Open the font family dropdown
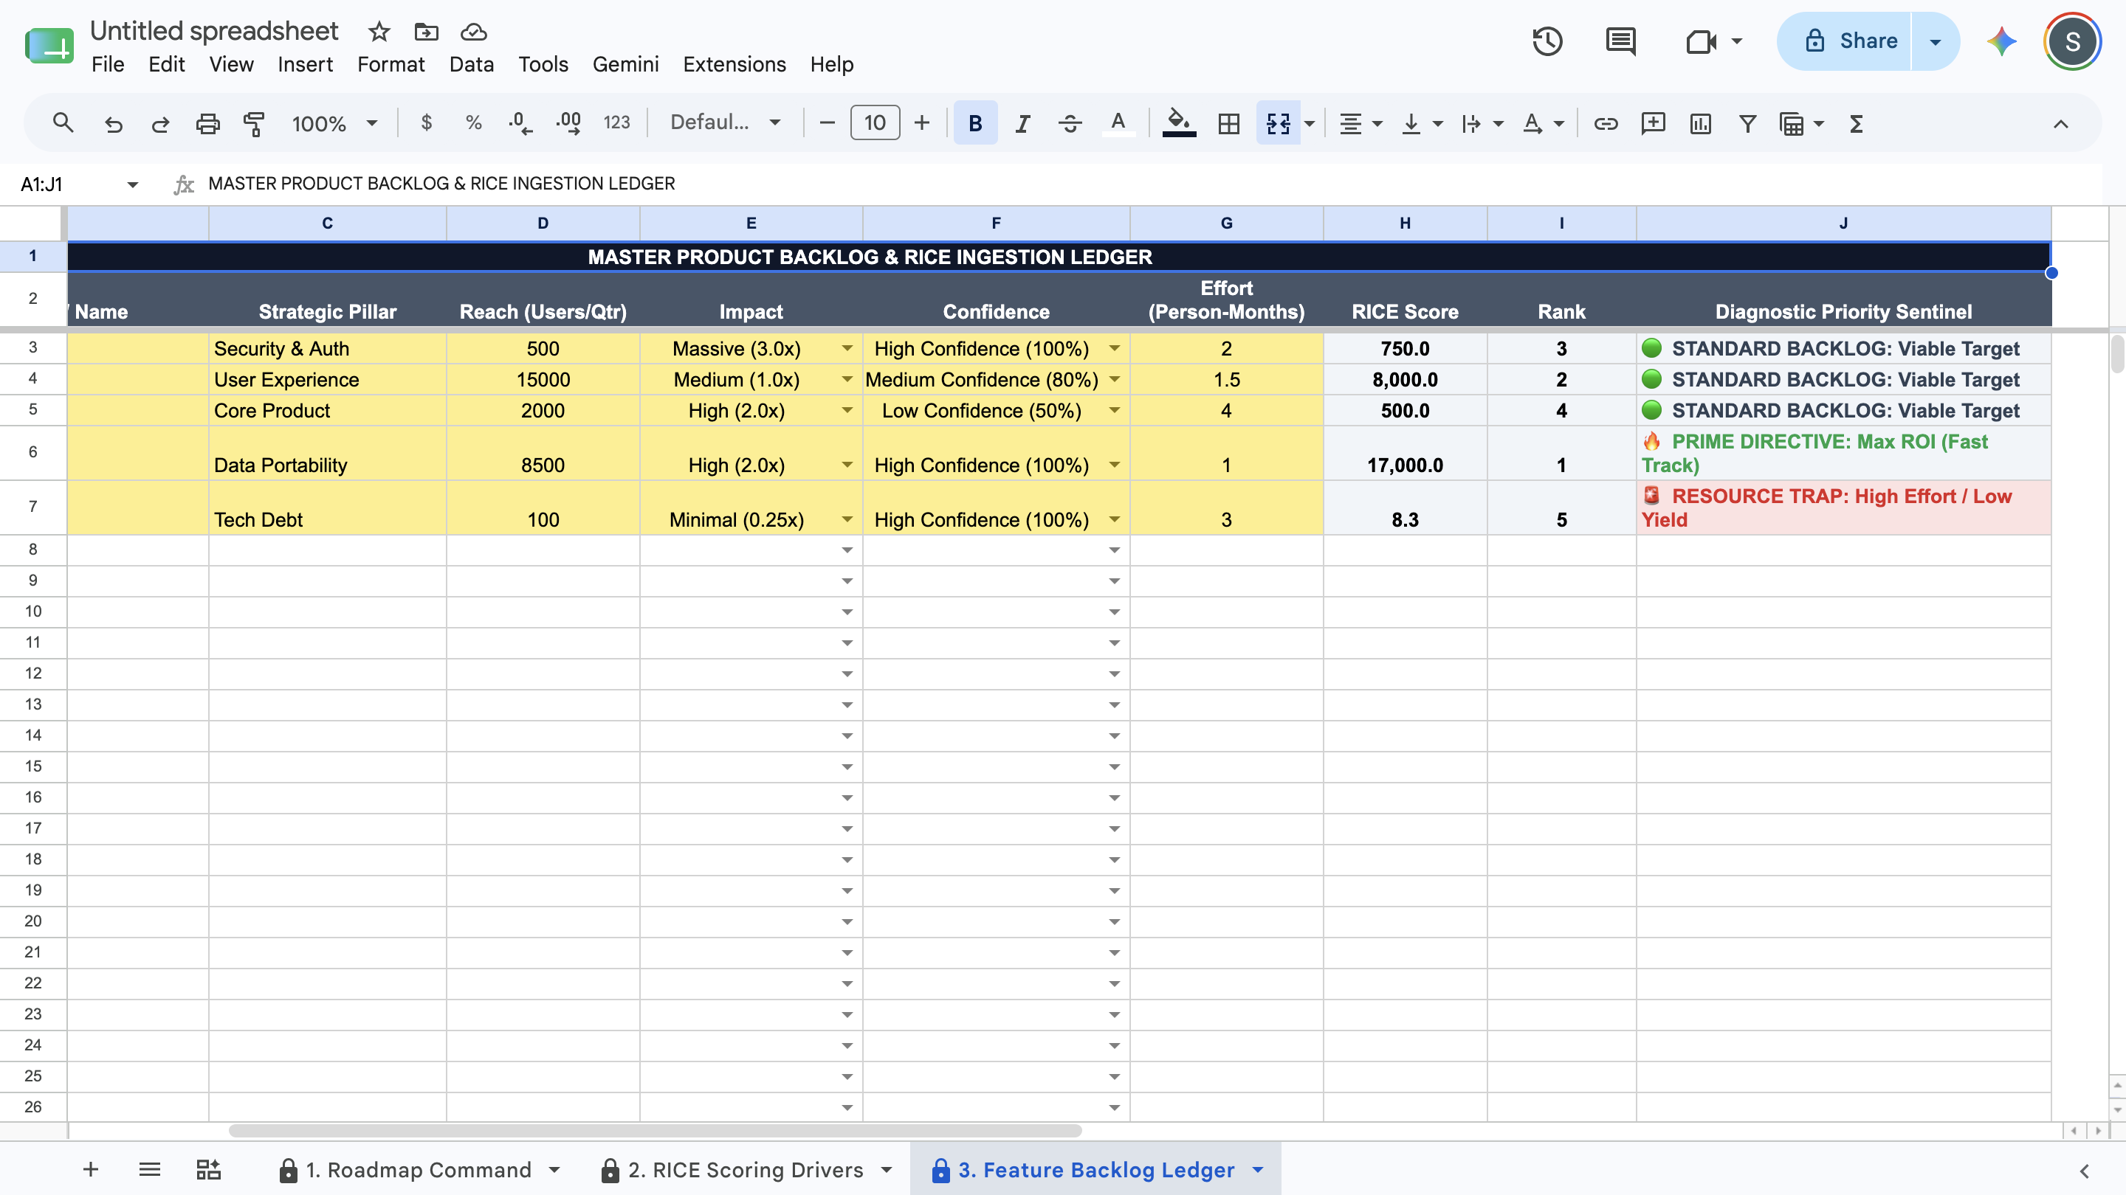The height and width of the screenshot is (1195, 2126). (x=725, y=123)
